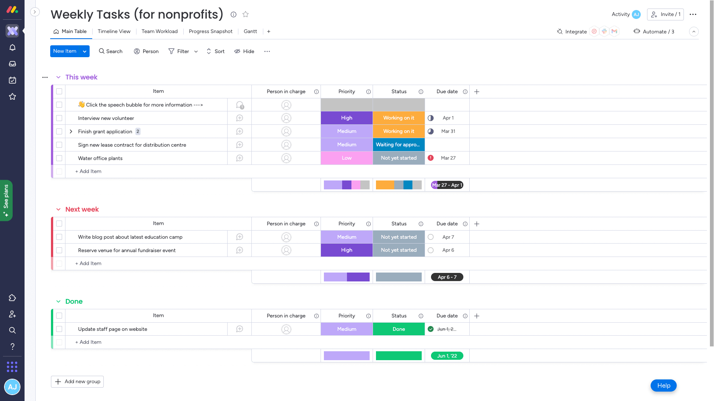Image resolution: width=714 pixels, height=401 pixels.
Task: Open the Inbox from the left sidebar
Action: click(12, 64)
